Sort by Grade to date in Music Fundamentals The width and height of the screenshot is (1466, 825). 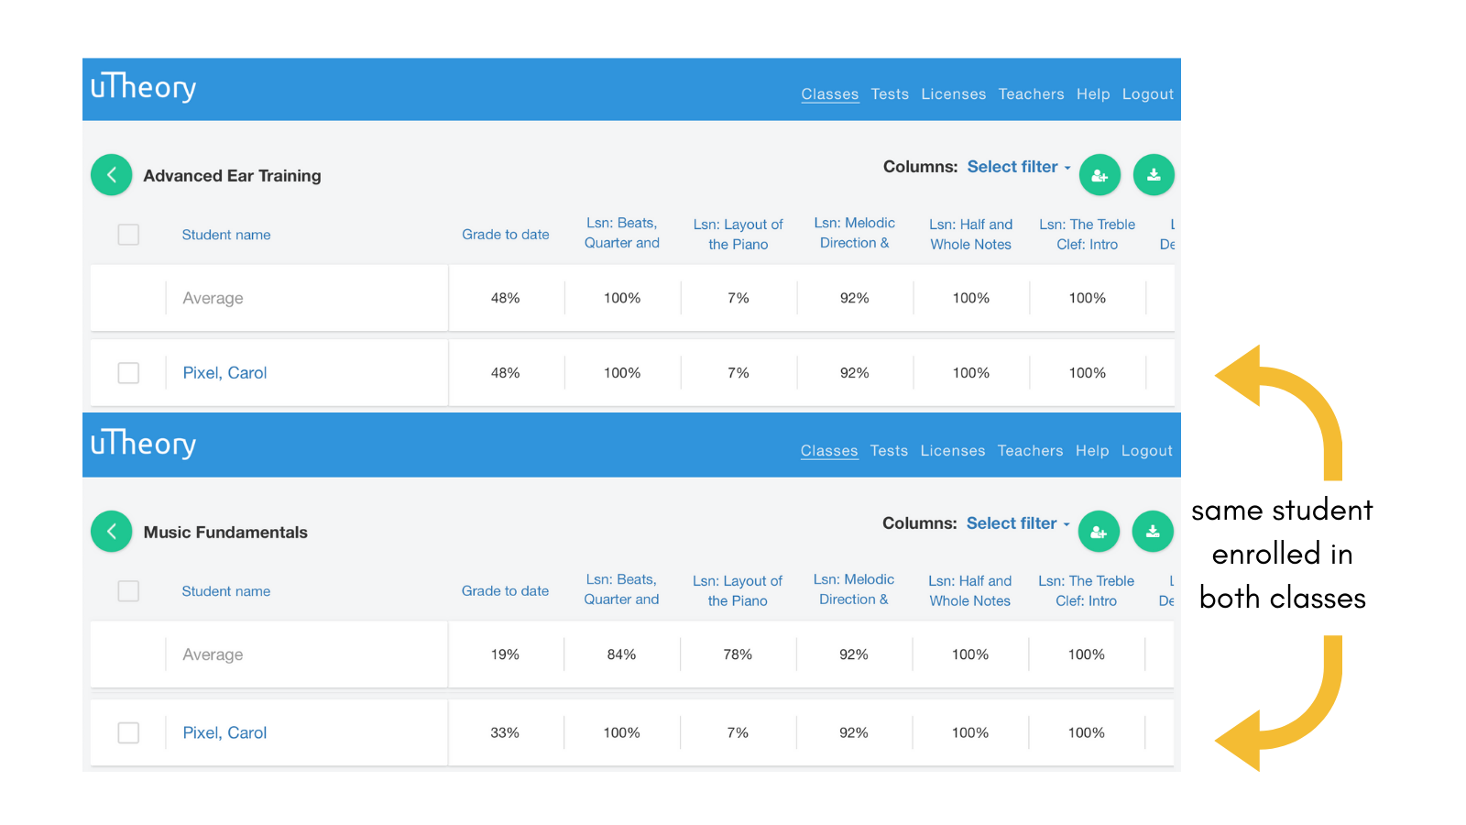[x=506, y=591]
